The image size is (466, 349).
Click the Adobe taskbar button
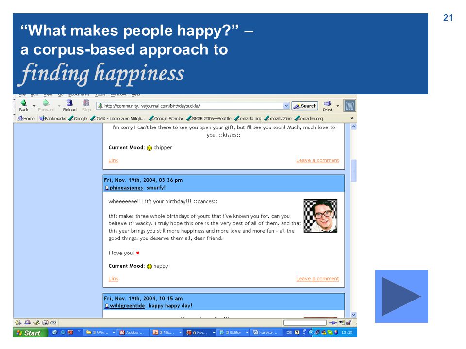click(133, 333)
